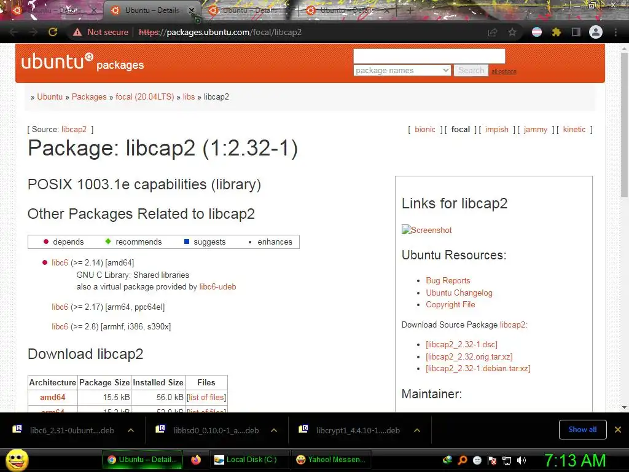Reload the page with the refresh icon
This screenshot has width=629, height=472.
(53, 32)
